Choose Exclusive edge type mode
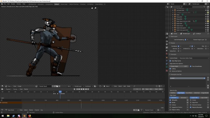The width and height of the screenshot is (210, 118). (183, 98)
